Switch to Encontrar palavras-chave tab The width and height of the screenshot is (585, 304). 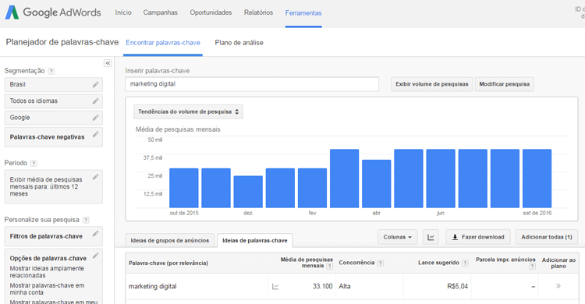[163, 43]
